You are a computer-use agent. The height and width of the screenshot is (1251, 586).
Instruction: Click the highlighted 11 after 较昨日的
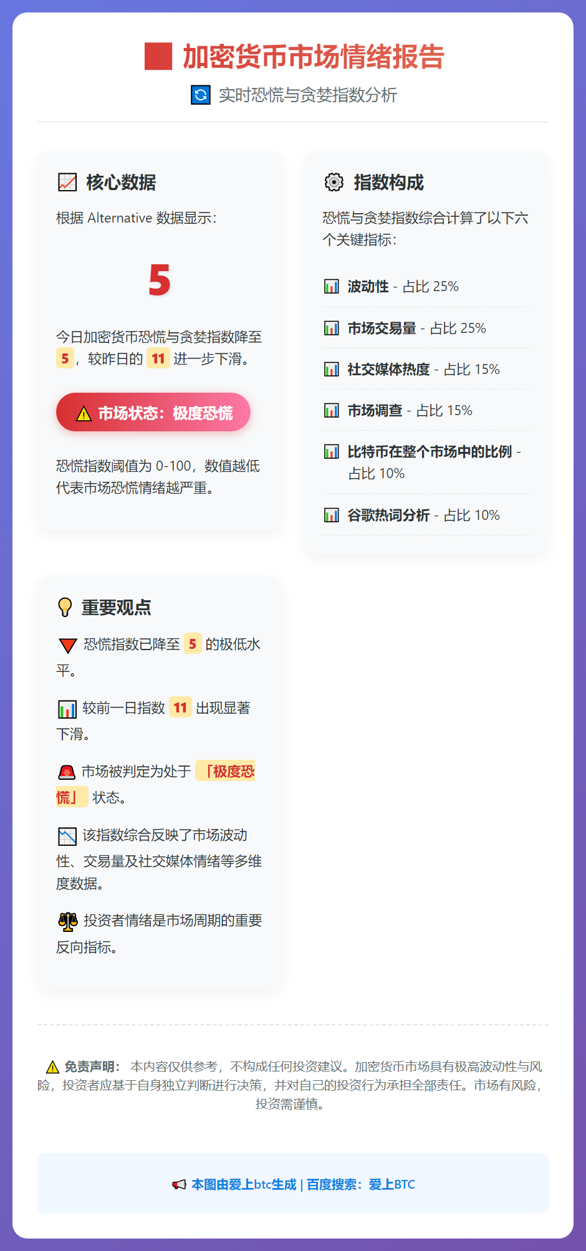(158, 358)
